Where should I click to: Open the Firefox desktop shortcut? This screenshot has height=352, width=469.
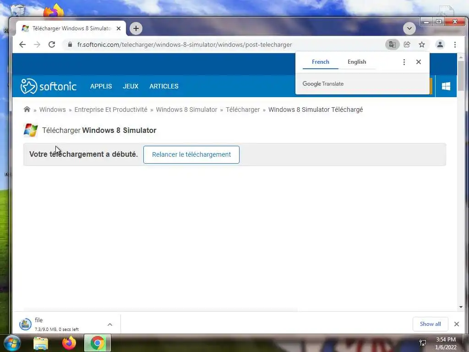[54, 11]
